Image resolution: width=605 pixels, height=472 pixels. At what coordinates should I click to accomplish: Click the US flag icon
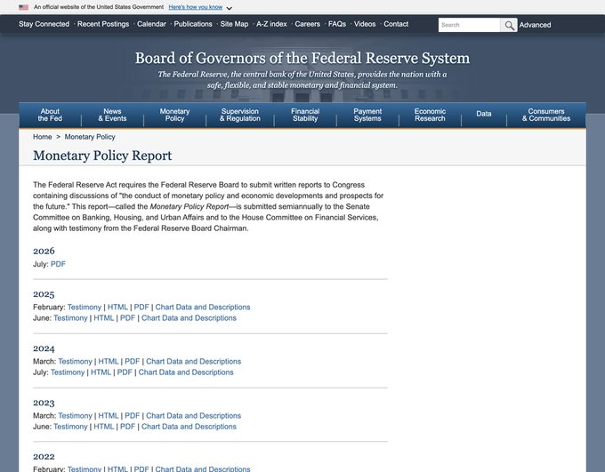pyautogui.click(x=23, y=7)
